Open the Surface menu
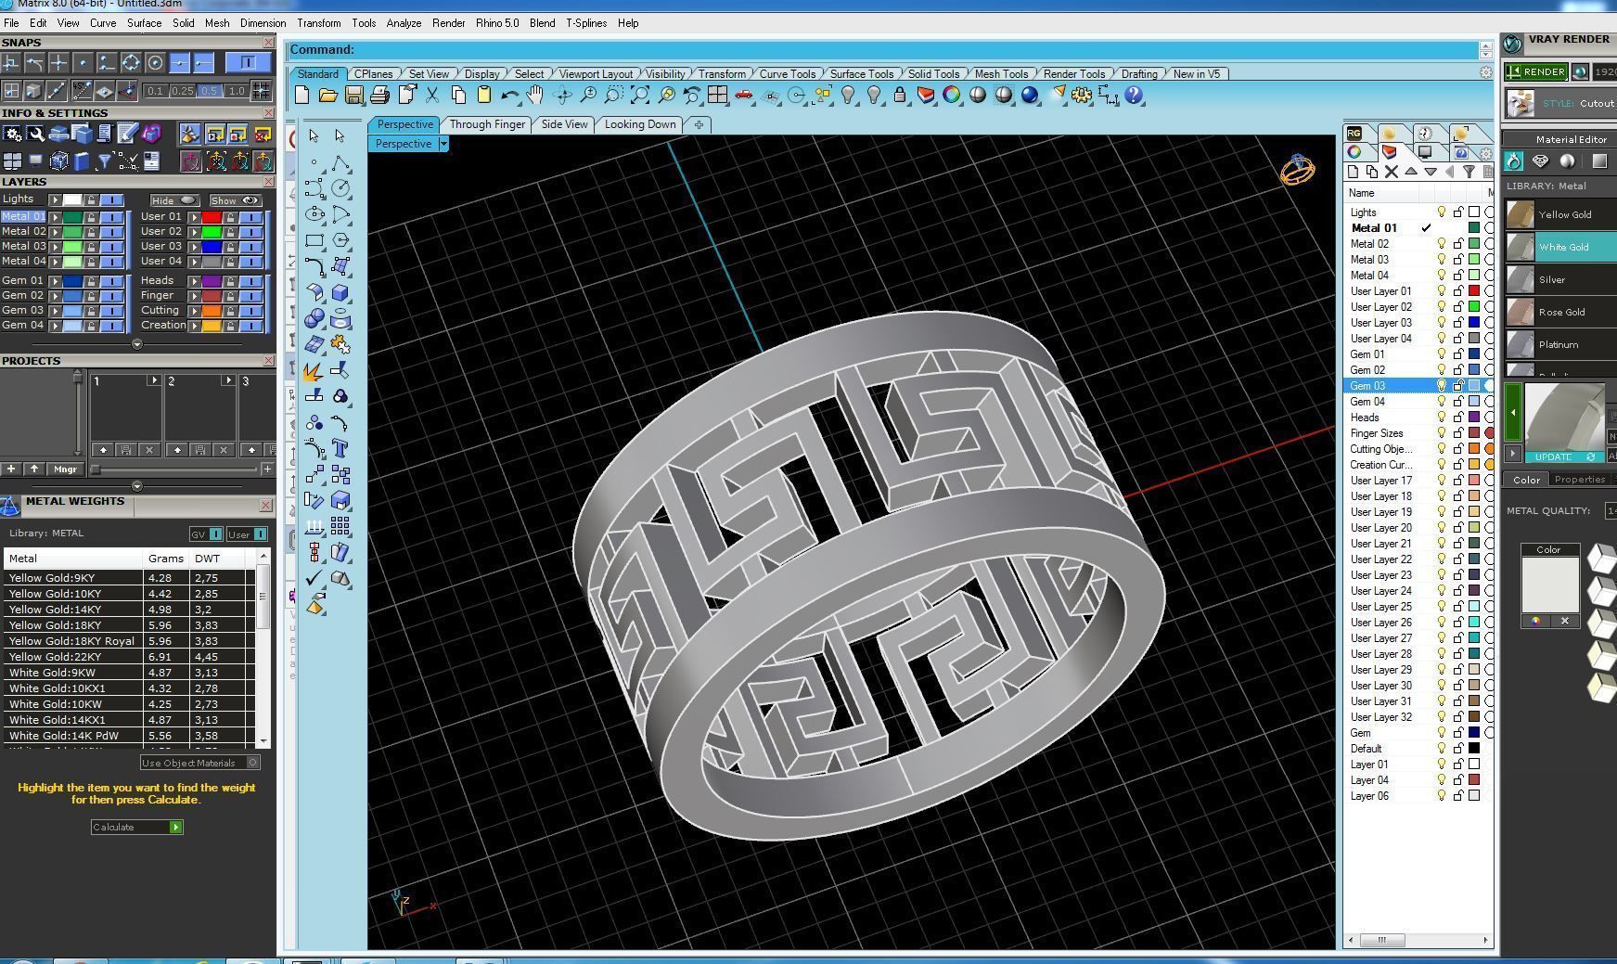 point(144,23)
